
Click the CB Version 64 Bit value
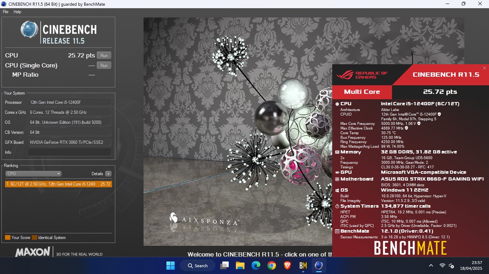[x=69, y=132]
